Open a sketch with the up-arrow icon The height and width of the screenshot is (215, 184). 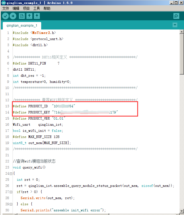29,16
